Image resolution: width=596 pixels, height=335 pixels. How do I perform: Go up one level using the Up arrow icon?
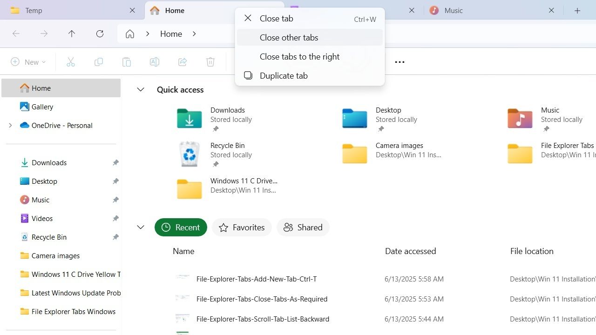tap(72, 33)
